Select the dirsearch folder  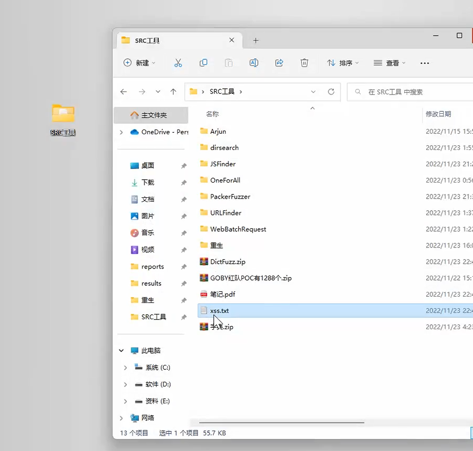(x=220, y=148)
